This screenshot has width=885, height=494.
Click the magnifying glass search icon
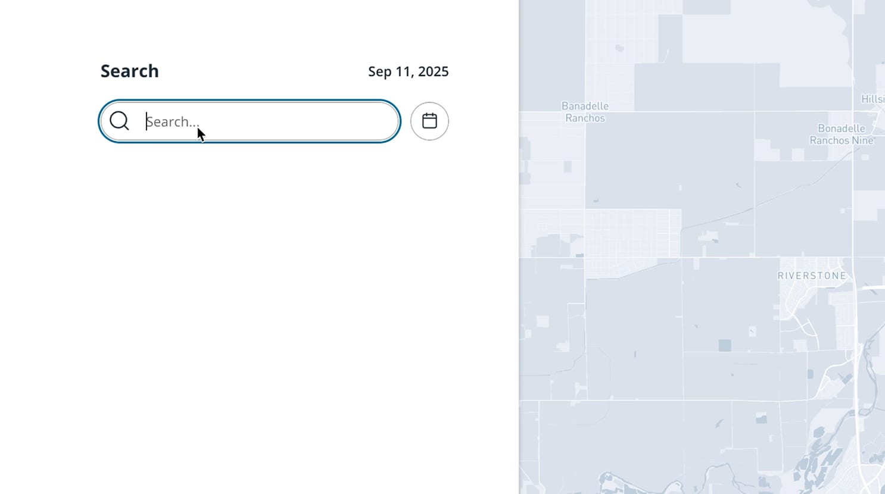click(119, 121)
